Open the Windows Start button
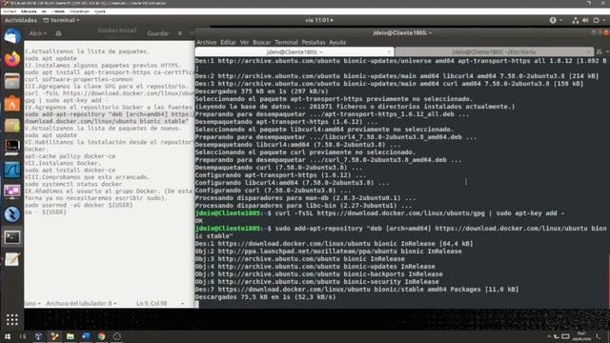 coord(8,336)
